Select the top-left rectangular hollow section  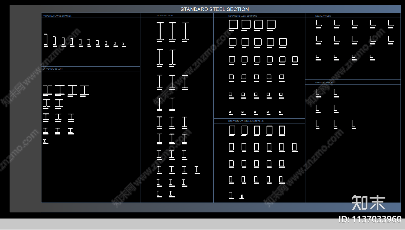(232, 130)
